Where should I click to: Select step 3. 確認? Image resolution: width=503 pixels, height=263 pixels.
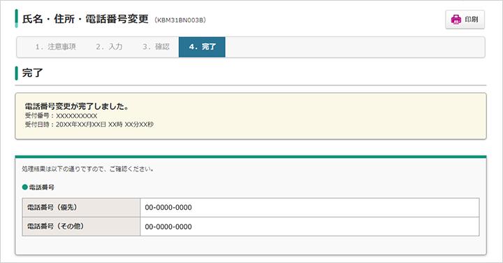click(156, 47)
